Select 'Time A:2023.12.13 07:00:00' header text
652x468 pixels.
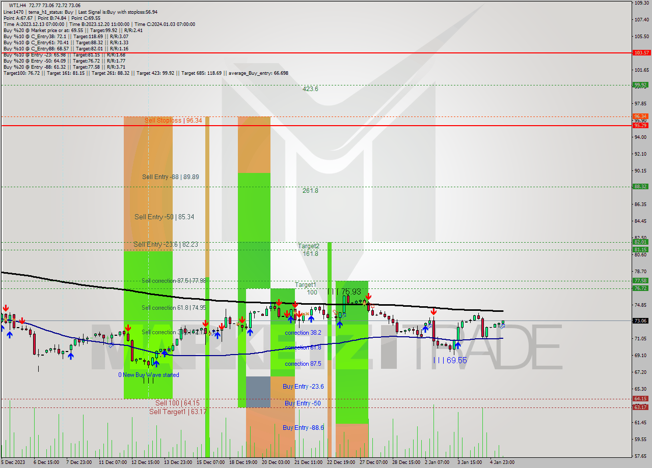34,24
